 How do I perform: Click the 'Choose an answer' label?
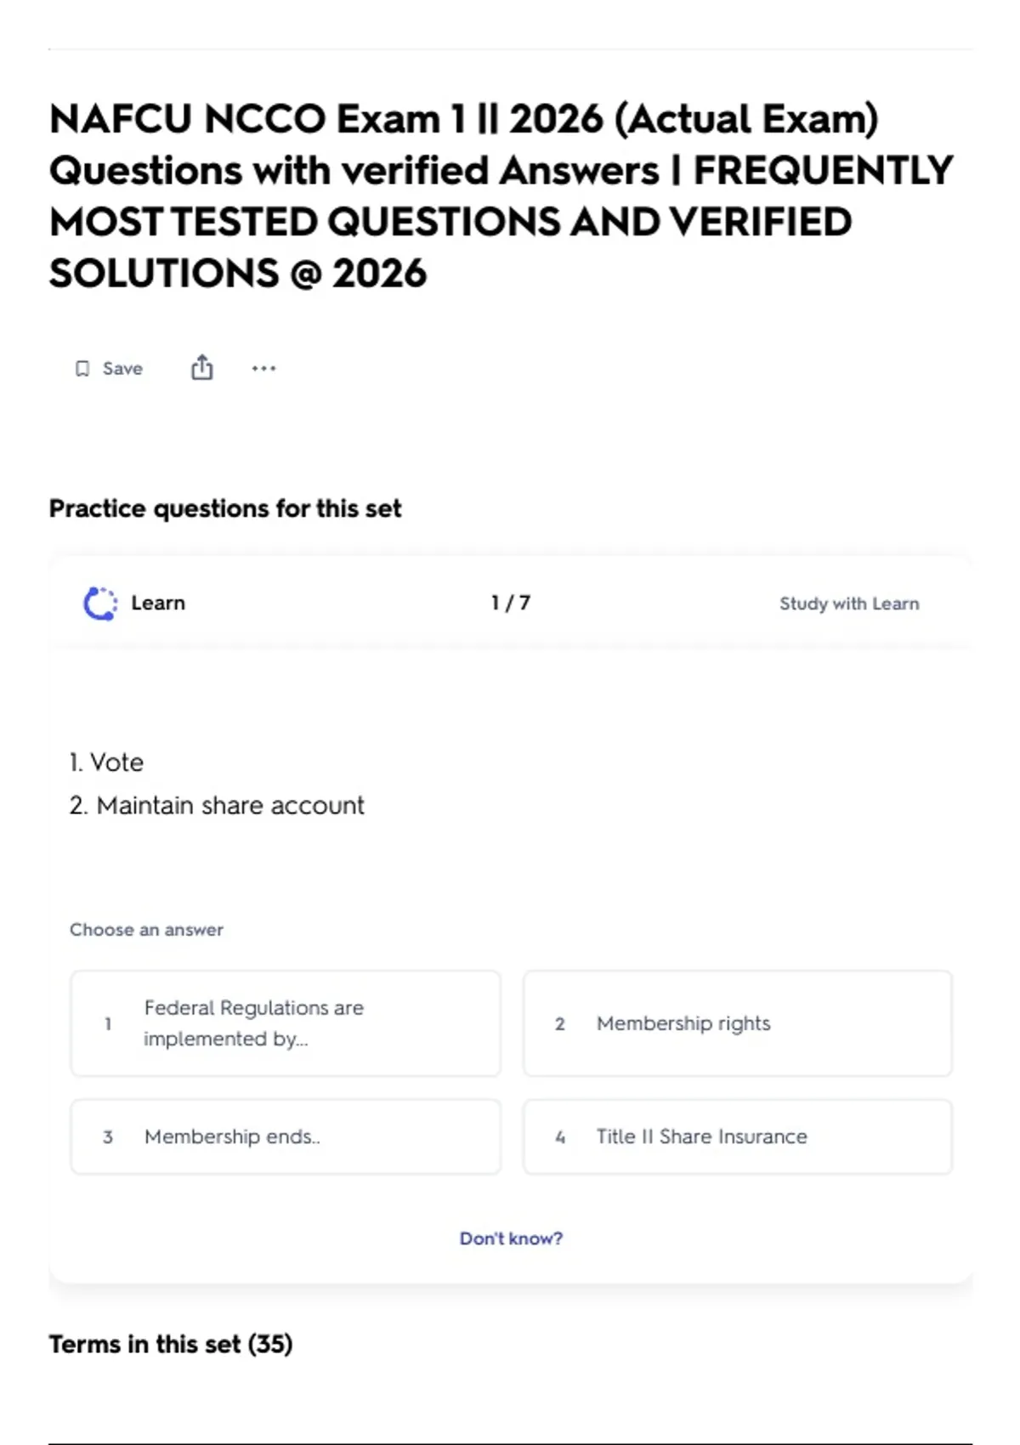[146, 930]
